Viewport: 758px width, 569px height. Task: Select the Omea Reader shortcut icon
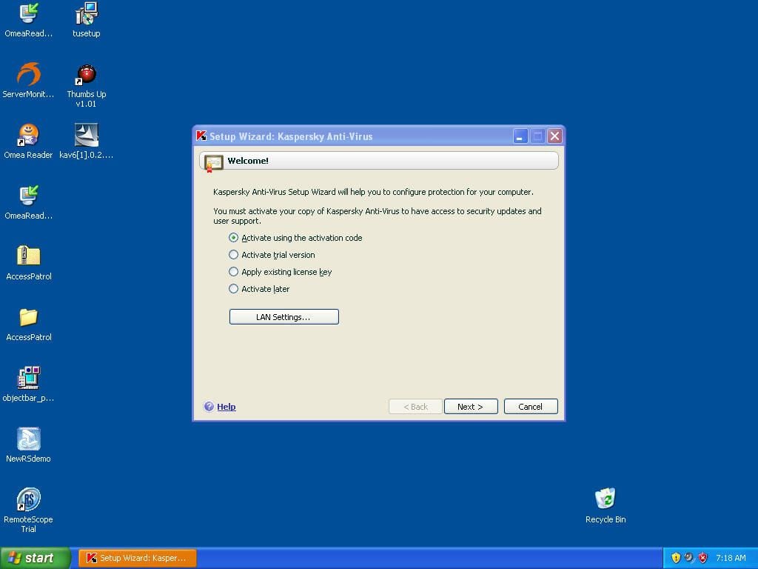[28, 135]
